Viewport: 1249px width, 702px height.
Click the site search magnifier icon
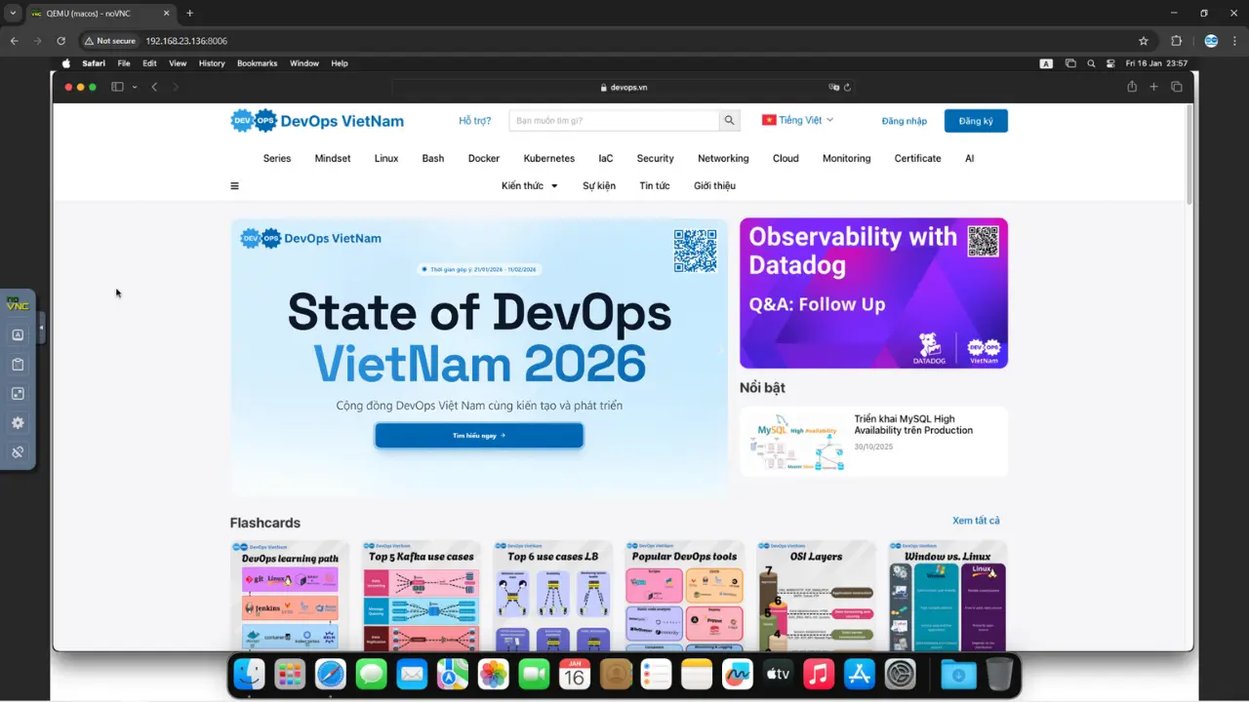click(x=729, y=121)
